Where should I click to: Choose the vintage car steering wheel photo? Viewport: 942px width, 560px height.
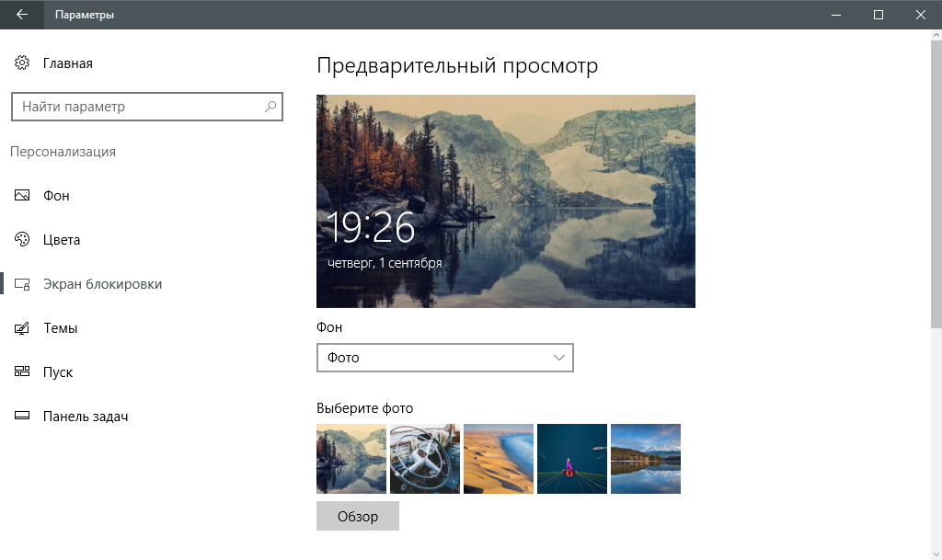pos(425,459)
